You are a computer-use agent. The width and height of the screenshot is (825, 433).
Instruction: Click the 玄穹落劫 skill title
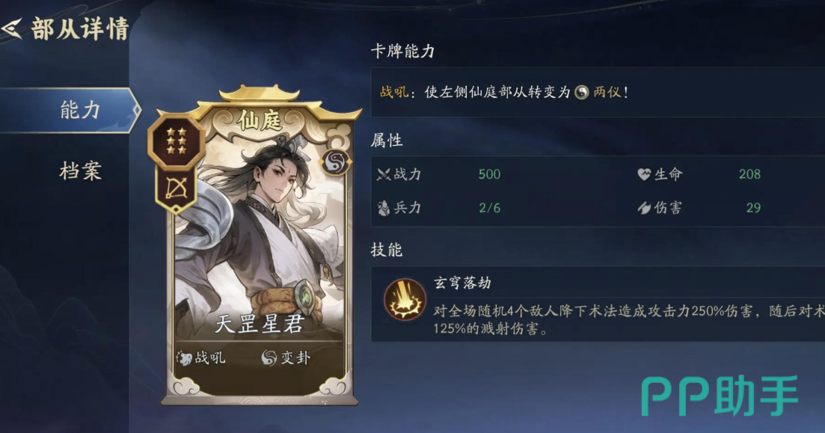coord(462,283)
